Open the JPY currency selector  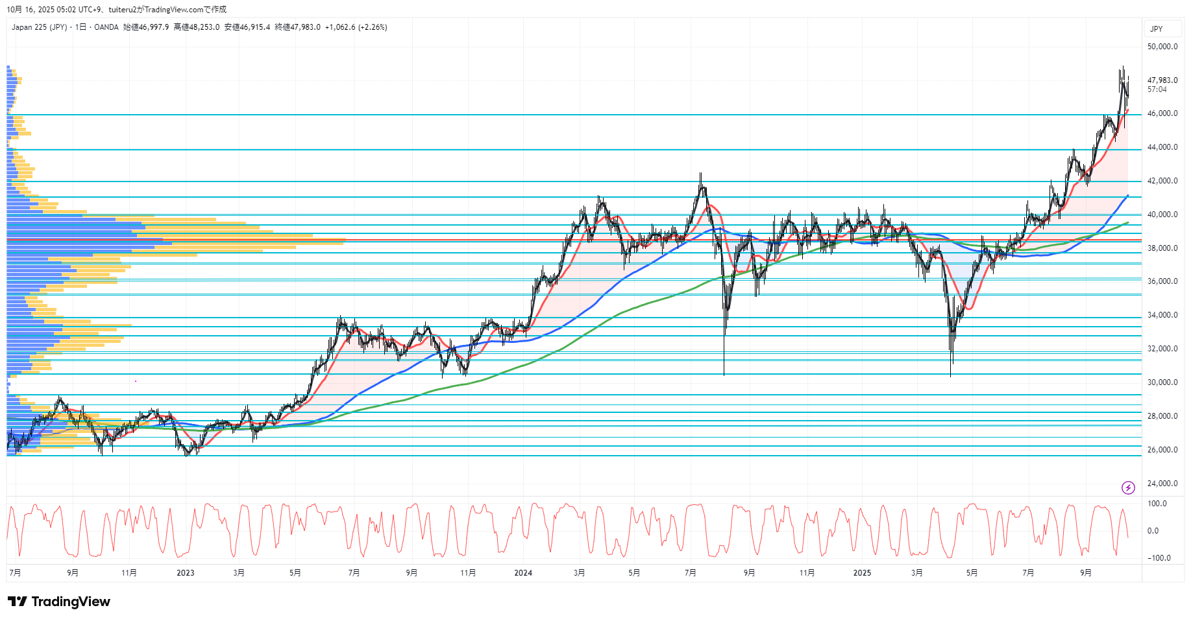(x=1156, y=29)
